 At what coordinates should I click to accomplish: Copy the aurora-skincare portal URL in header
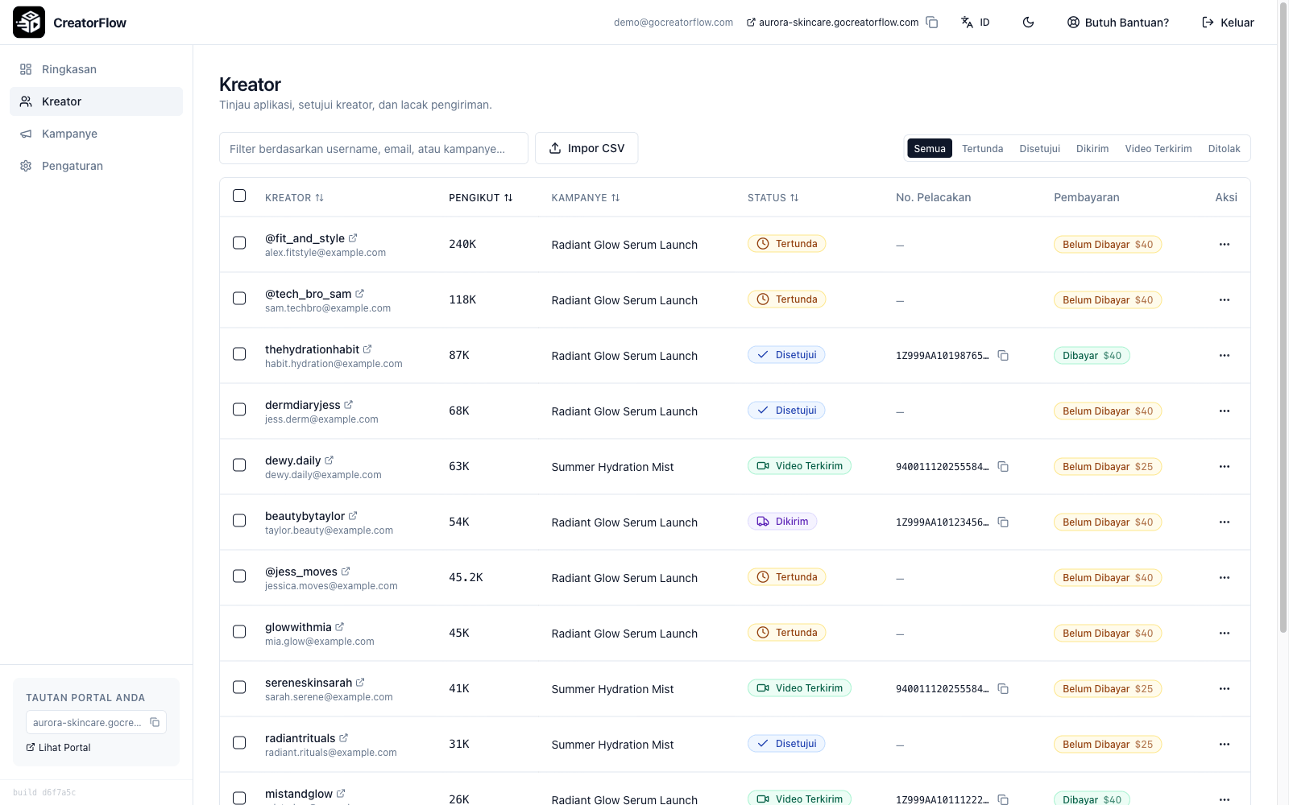(x=932, y=23)
